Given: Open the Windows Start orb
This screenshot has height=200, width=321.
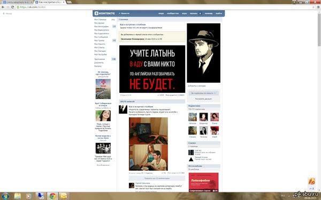Looking at the screenshot, I should click(x=5, y=196).
